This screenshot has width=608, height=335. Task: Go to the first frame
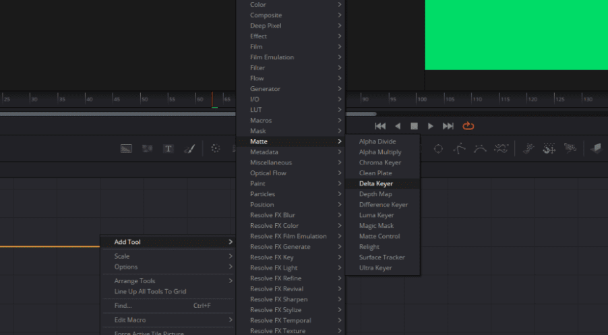click(380, 126)
